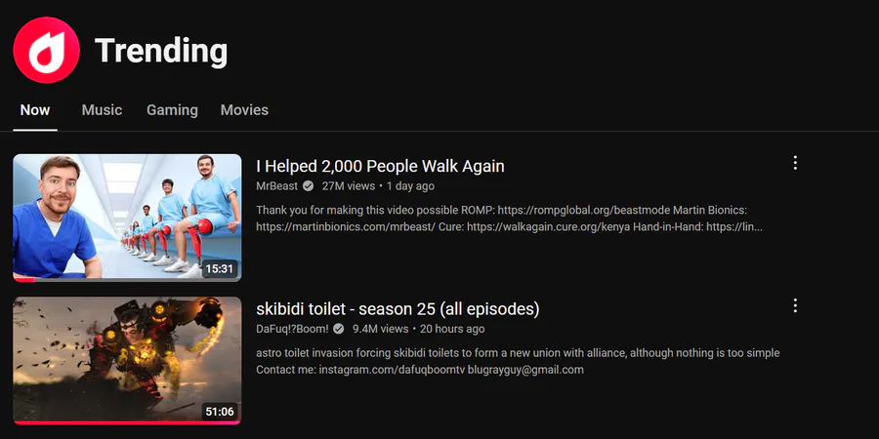Viewport: 879px width, 439px height.
Task: Visit the DaFuq!?Boom! channel name link
Action: pyautogui.click(x=292, y=329)
